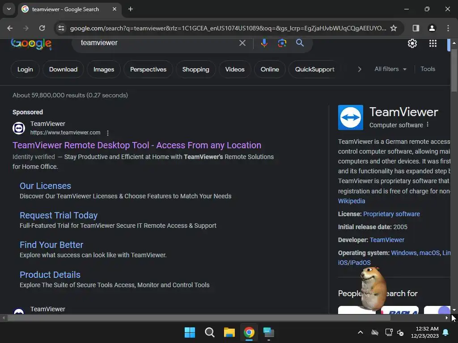Open the Proprietary software license link

(391, 214)
